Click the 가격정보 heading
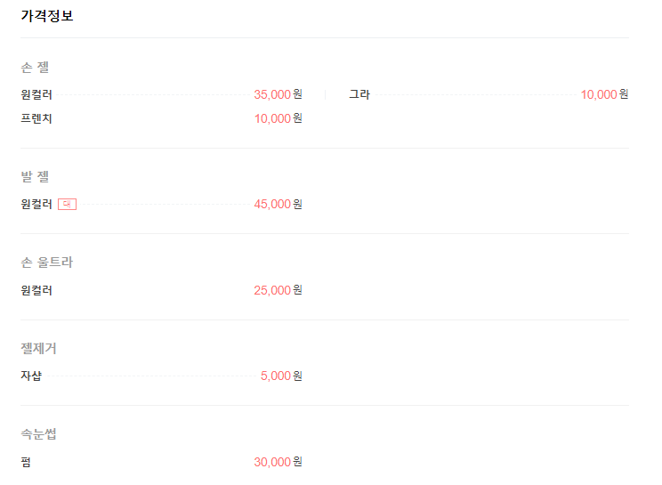The width and height of the screenshot is (662, 485). pyautogui.click(x=47, y=16)
